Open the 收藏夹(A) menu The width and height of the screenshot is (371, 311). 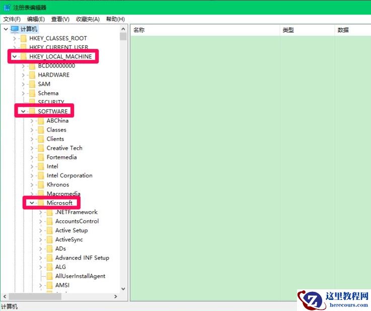[88, 19]
